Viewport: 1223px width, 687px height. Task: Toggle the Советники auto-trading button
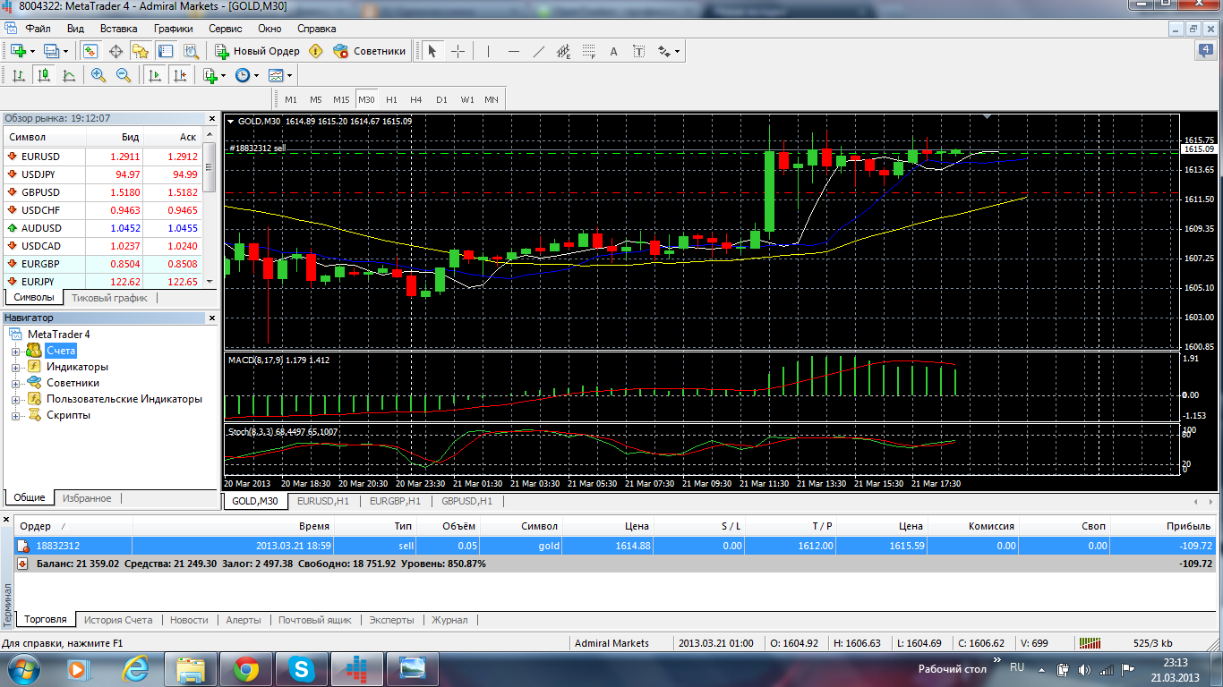(370, 51)
